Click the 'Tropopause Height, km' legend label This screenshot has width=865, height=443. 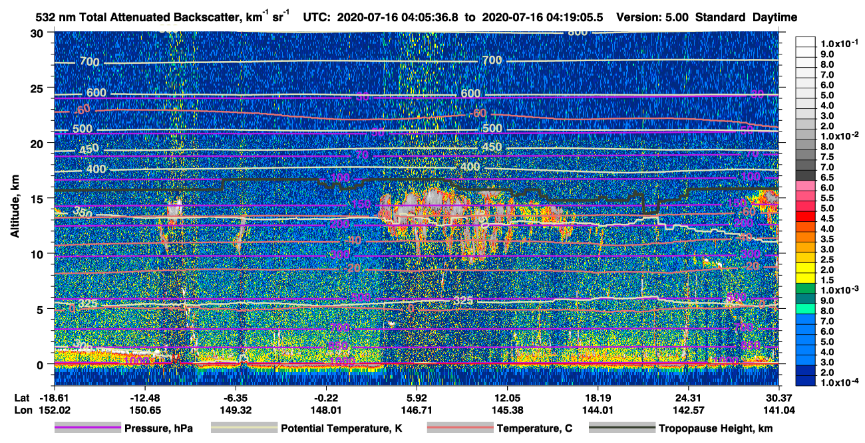coord(716,428)
